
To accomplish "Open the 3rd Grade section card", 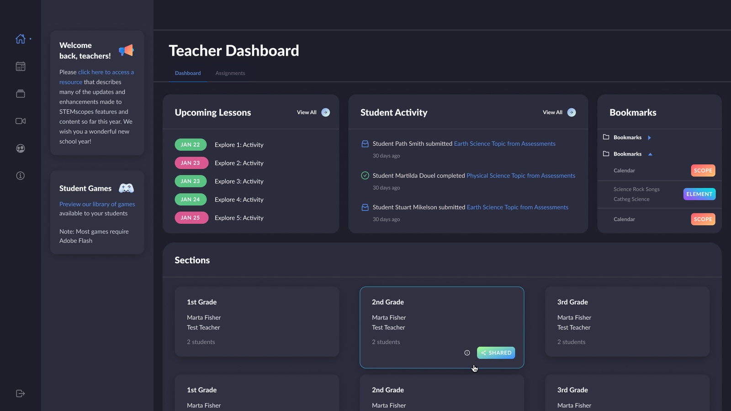I will pyautogui.click(x=627, y=321).
